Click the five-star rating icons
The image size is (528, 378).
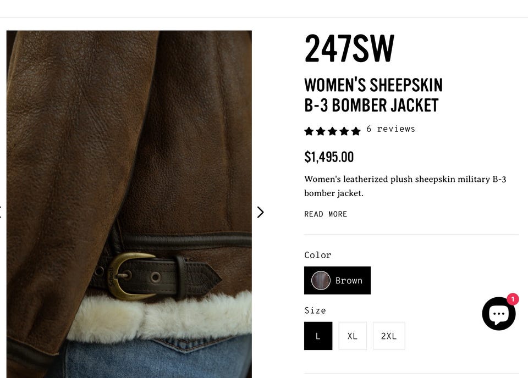pos(332,131)
